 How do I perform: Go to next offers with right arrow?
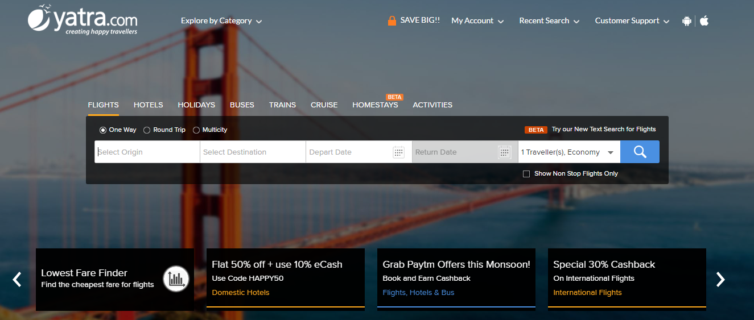point(720,279)
